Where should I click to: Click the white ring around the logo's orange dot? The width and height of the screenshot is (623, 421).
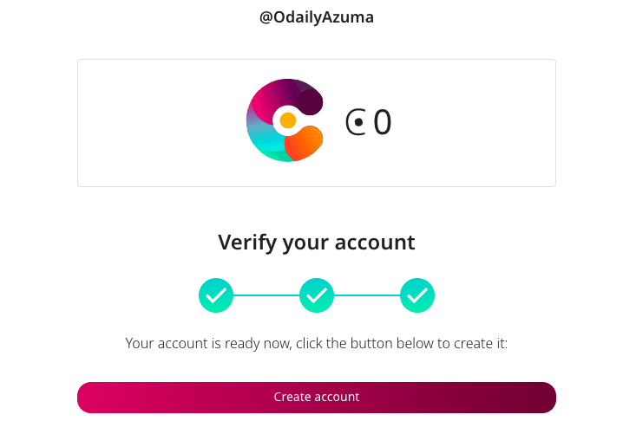[279, 120]
